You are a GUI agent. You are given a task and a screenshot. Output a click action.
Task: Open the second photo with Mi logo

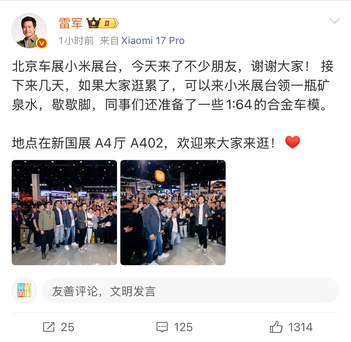tap(173, 213)
